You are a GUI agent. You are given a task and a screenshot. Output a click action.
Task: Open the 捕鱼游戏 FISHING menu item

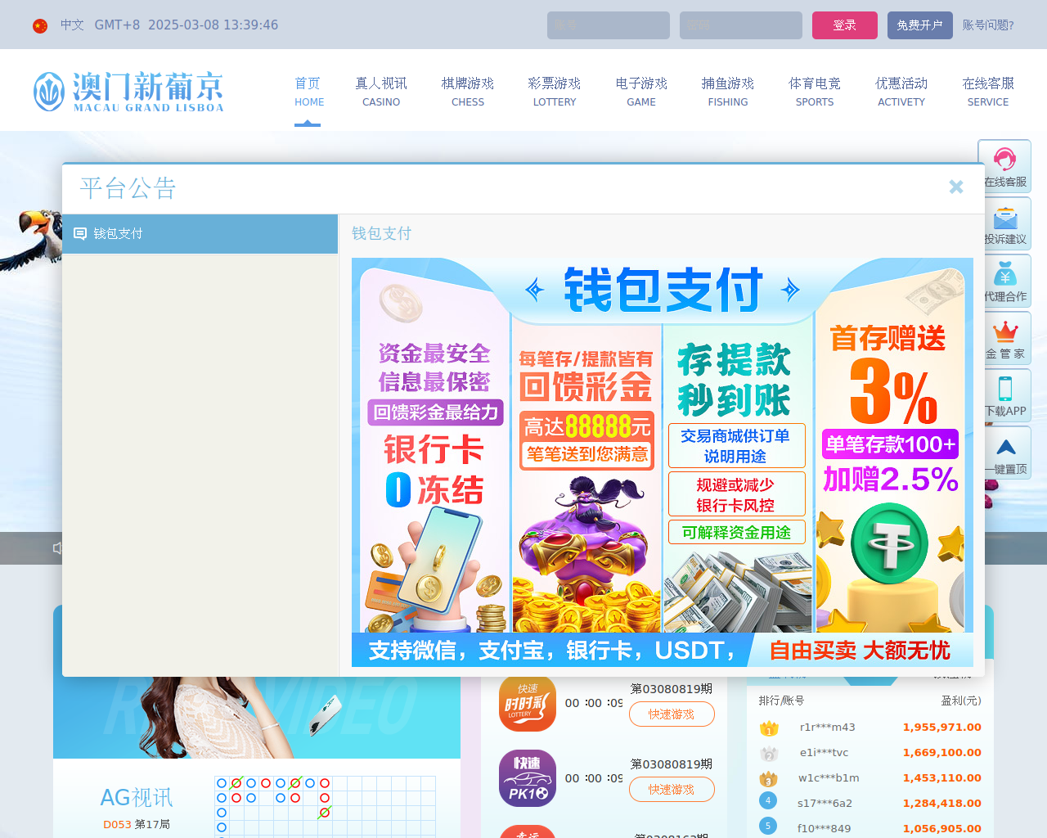tap(728, 92)
